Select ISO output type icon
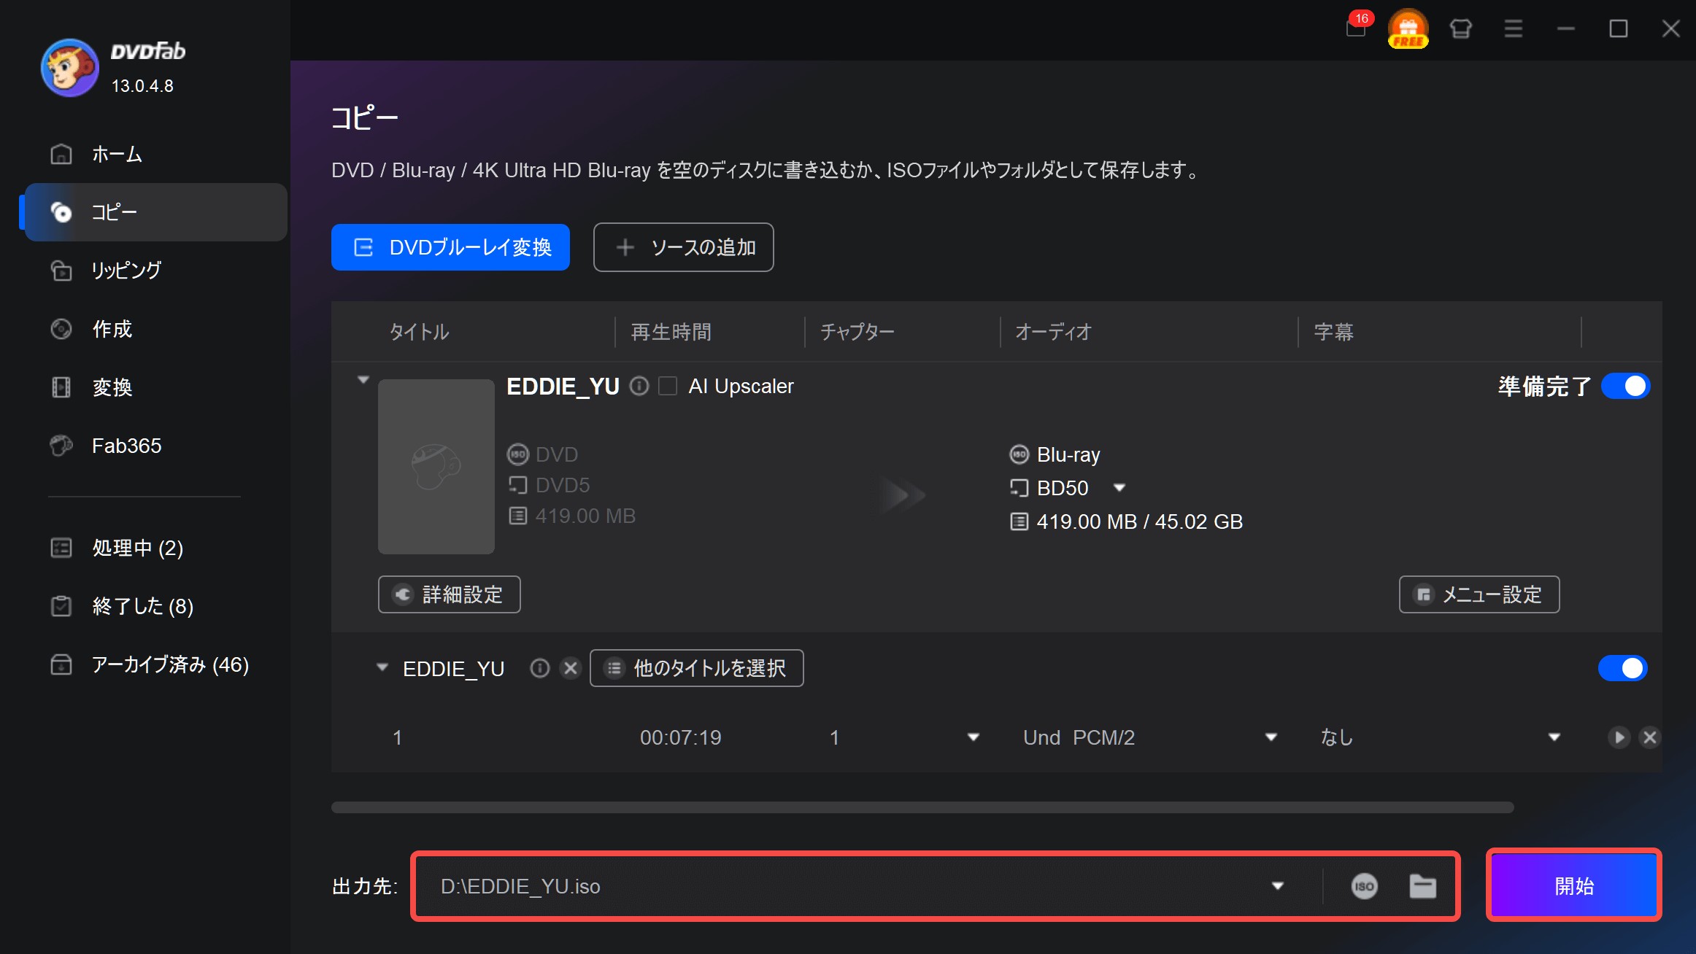Image resolution: width=1696 pixels, height=954 pixels. pyautogui.click(x=1364, y=886)
